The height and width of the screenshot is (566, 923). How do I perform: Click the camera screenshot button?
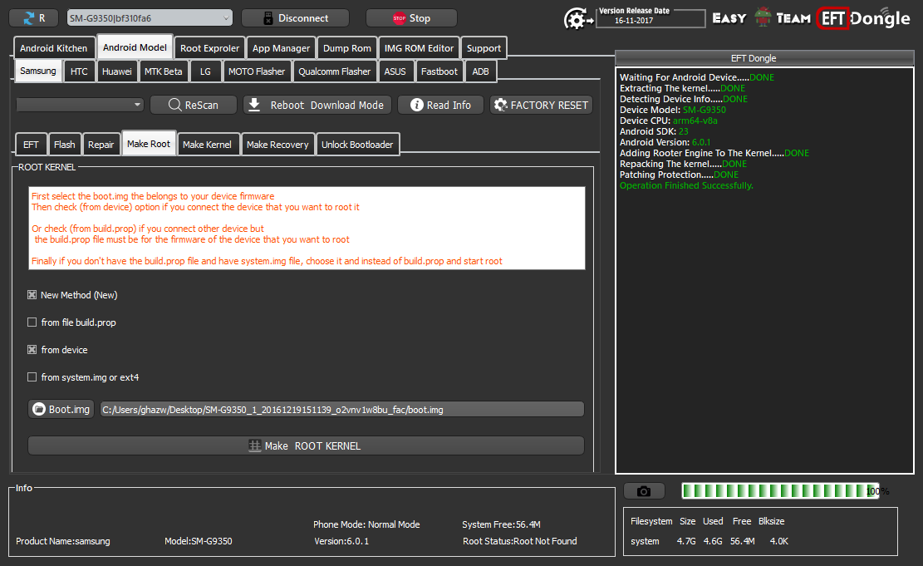coord(644,491)
